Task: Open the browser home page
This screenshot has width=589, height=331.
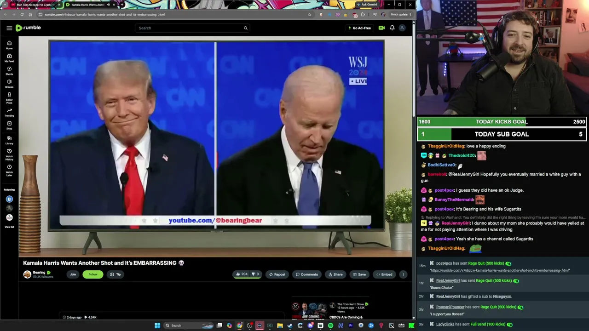Action: (x=30, y=14)
